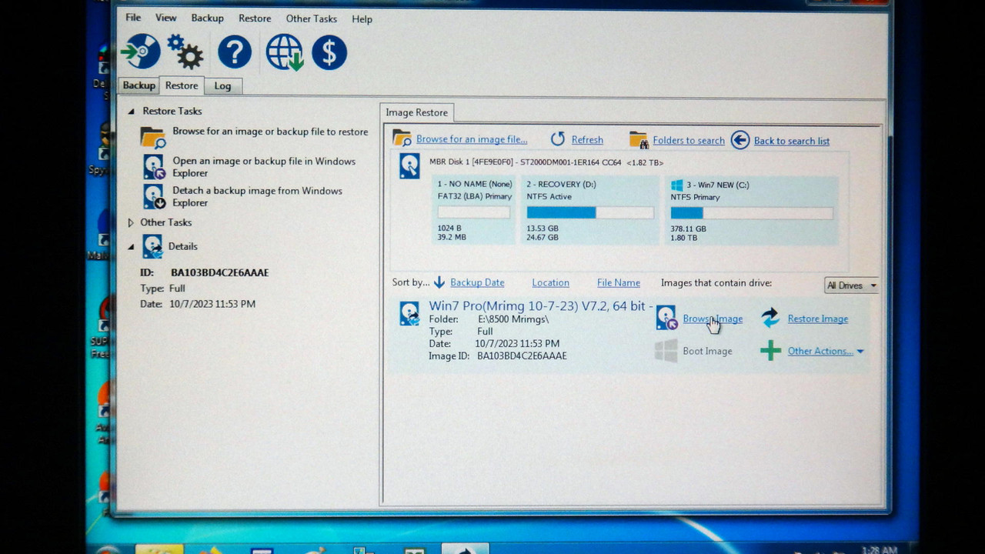This screenshot has width=985, height=554.
Task: Click the green plus Other Actions icon
Action: [770, 351]
